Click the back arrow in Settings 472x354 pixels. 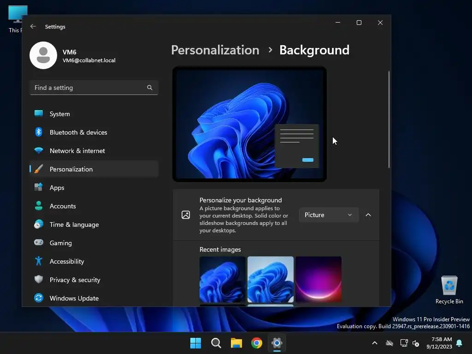[x=33, y=26]
